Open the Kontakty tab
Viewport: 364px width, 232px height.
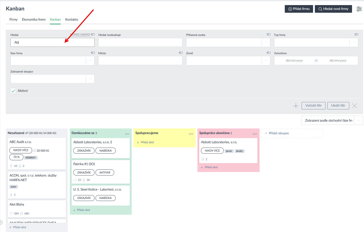(72, 20)
